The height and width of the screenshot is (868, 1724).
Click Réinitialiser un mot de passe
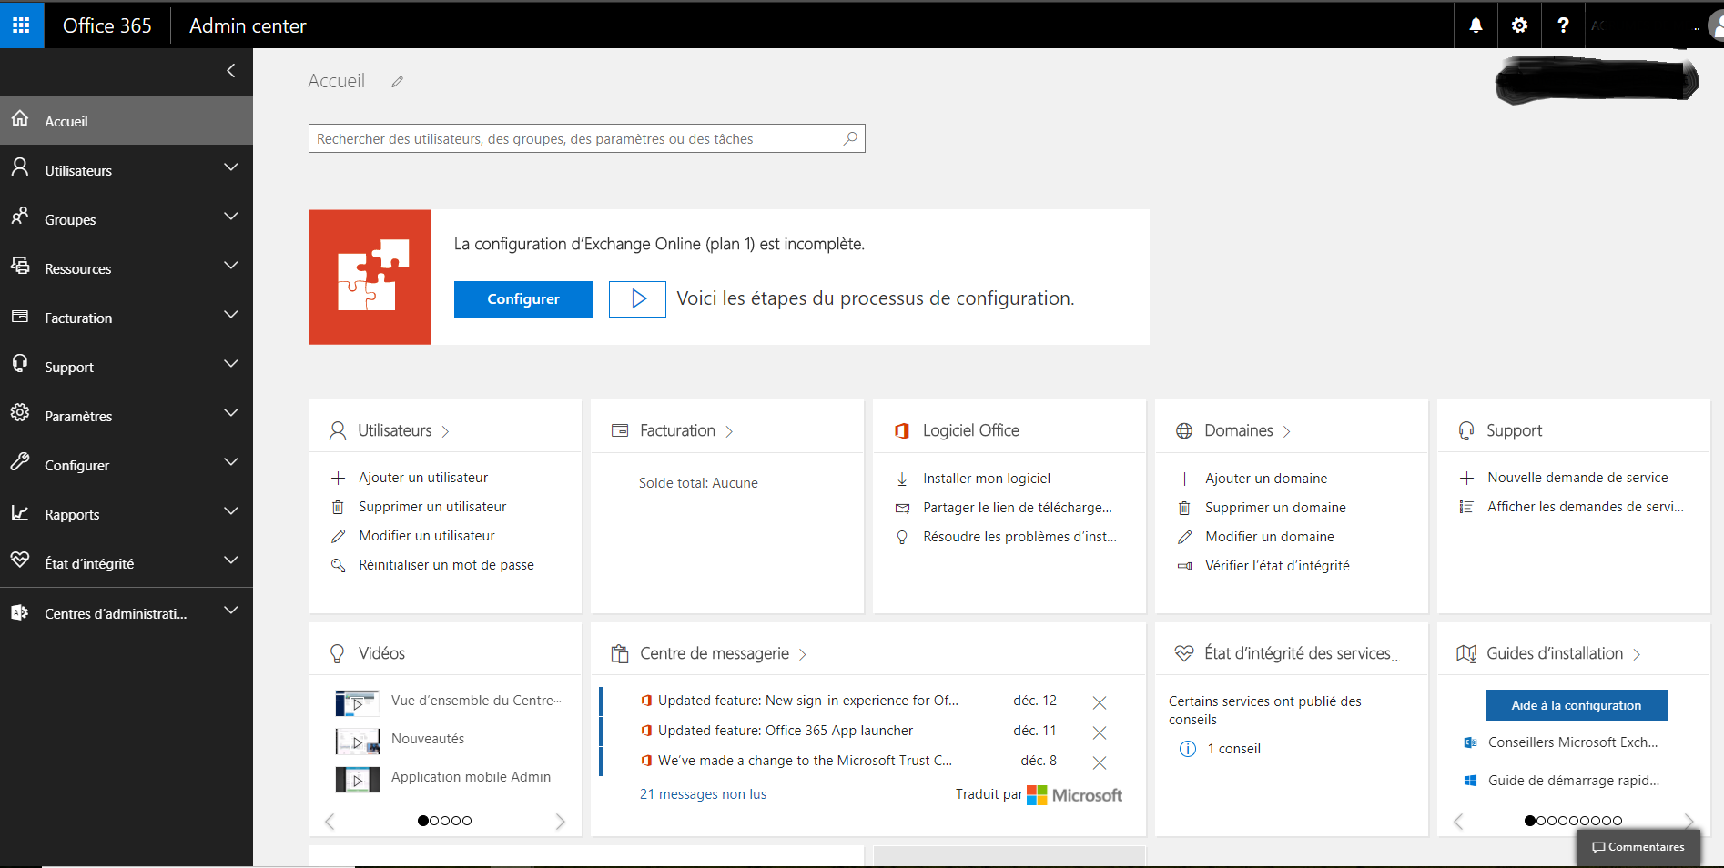pyautogui.click(x=446, y=565)
